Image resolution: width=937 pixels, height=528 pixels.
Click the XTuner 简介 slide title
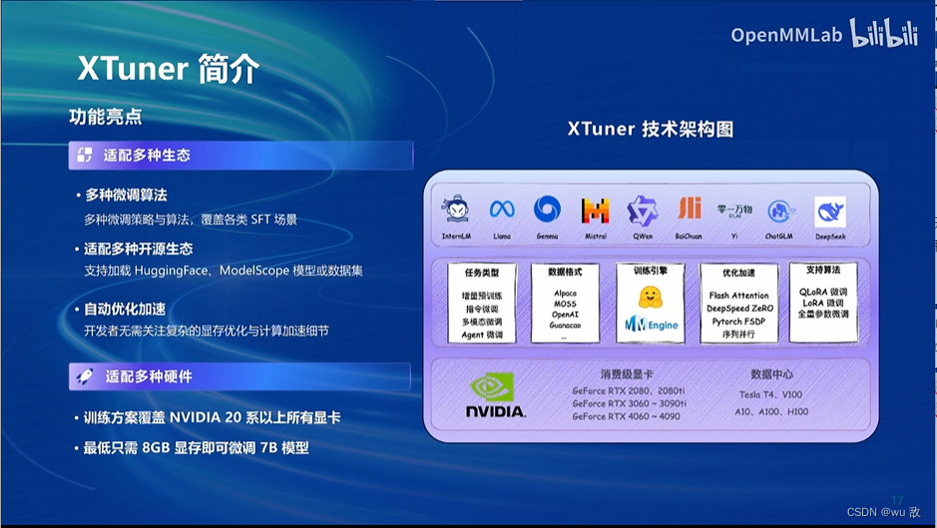(169, 69)
